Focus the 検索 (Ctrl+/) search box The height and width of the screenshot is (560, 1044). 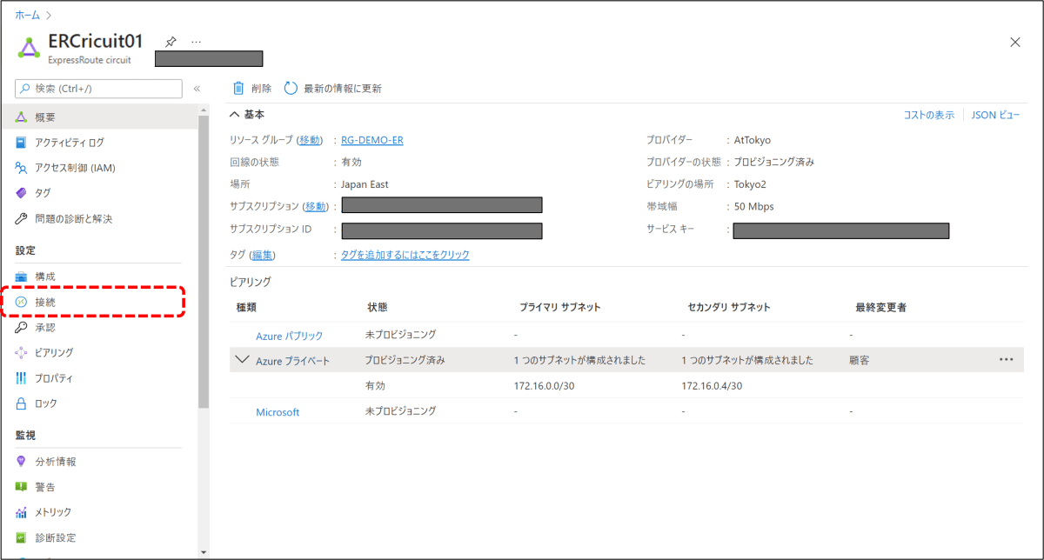tap(98, 89)
